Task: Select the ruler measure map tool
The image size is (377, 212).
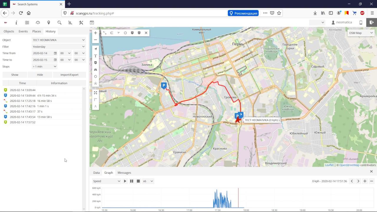Action: tap(95, 100)
